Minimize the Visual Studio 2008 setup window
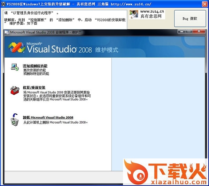The height and width of the screenshot is (186, 209). 181,31
